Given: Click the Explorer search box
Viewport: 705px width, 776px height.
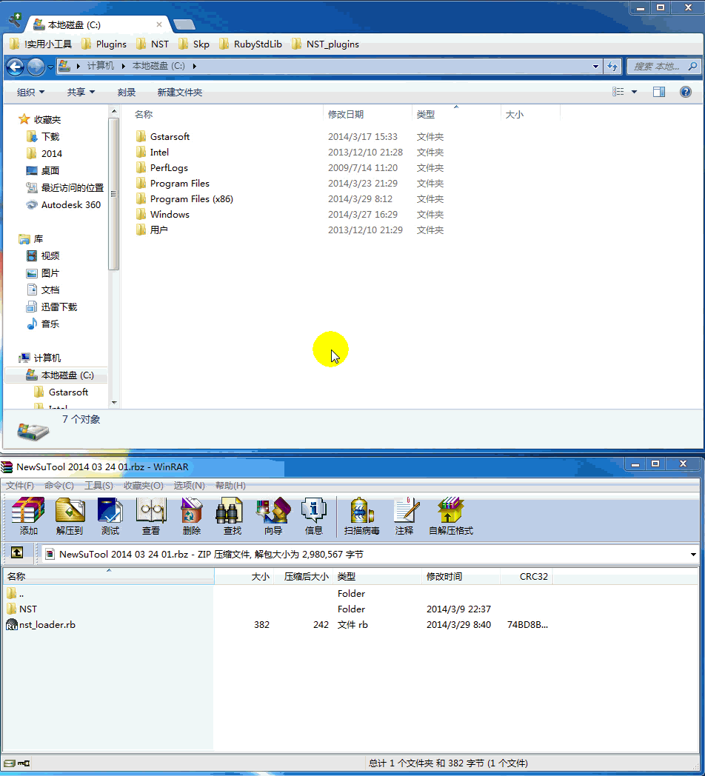Looking at the screenshot, I should pyautogui.click(x=664, y=67).
